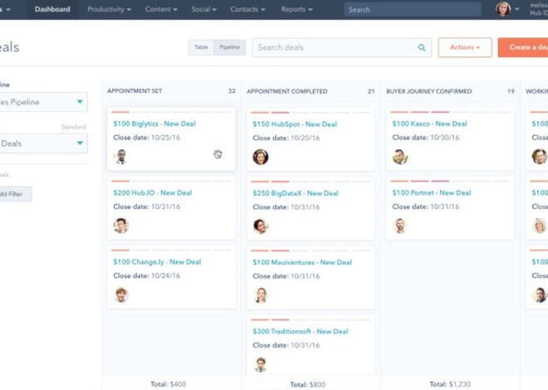
Task: Open the $100 Biglytics - New Deal link
Action: [154, 124]
